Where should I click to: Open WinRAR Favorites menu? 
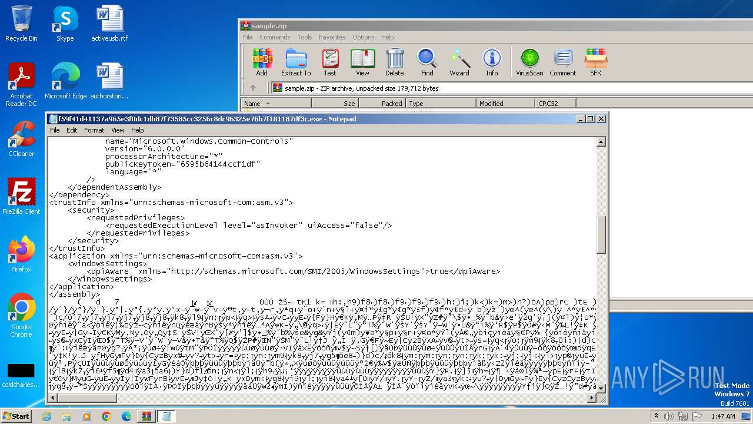332,37
